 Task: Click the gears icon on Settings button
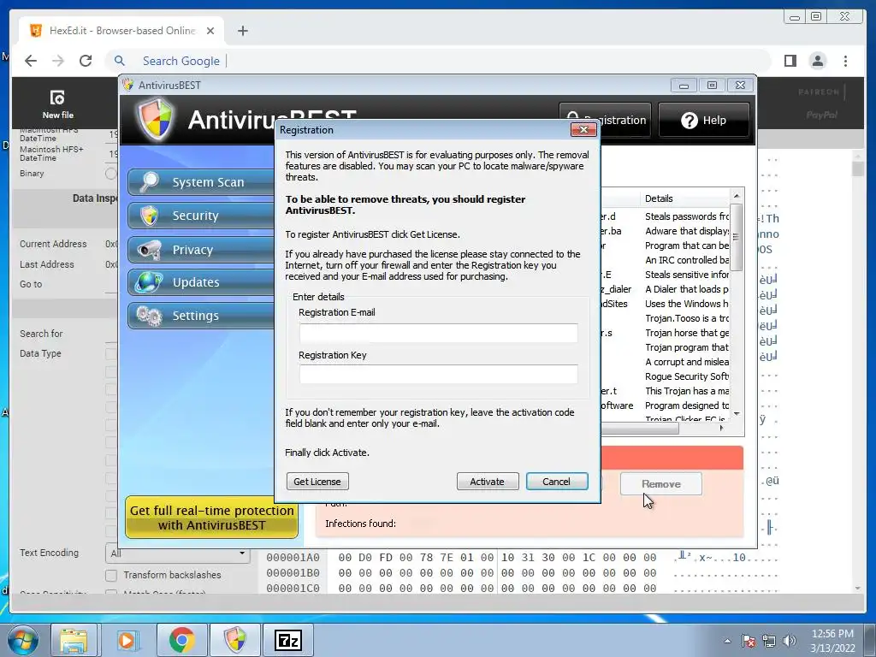tap(149, 316)
